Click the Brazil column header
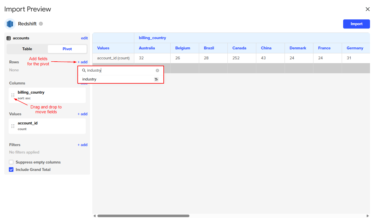The height and width of the screenshot is (222, 374). pos(213,48)
